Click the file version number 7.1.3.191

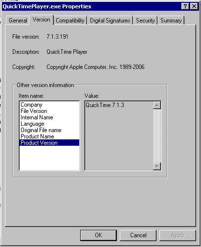tap(57, 37)
